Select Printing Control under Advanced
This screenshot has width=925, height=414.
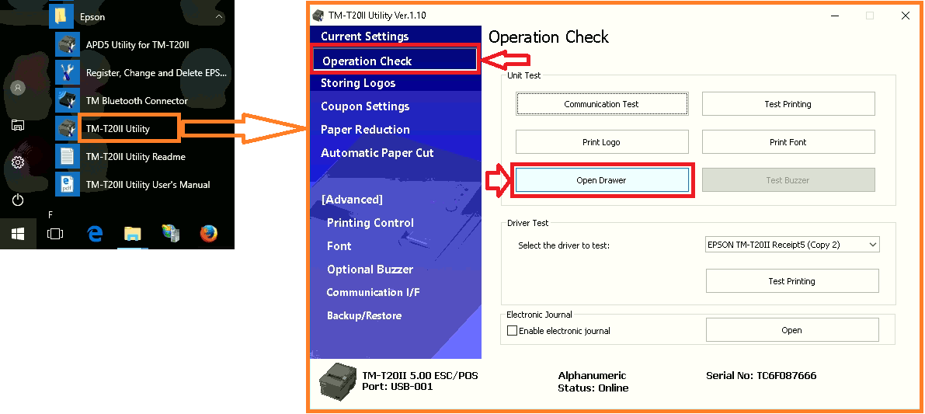click(370, 223)
